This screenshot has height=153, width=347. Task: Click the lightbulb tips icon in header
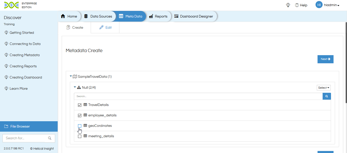[288, 5]
